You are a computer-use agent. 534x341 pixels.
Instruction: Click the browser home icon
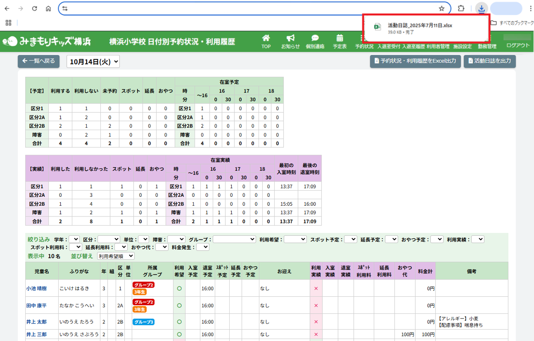[48, 8]
